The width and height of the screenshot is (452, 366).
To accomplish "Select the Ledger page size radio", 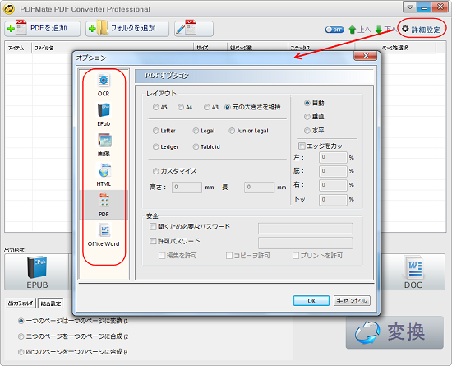I will [x=155, y=146].
